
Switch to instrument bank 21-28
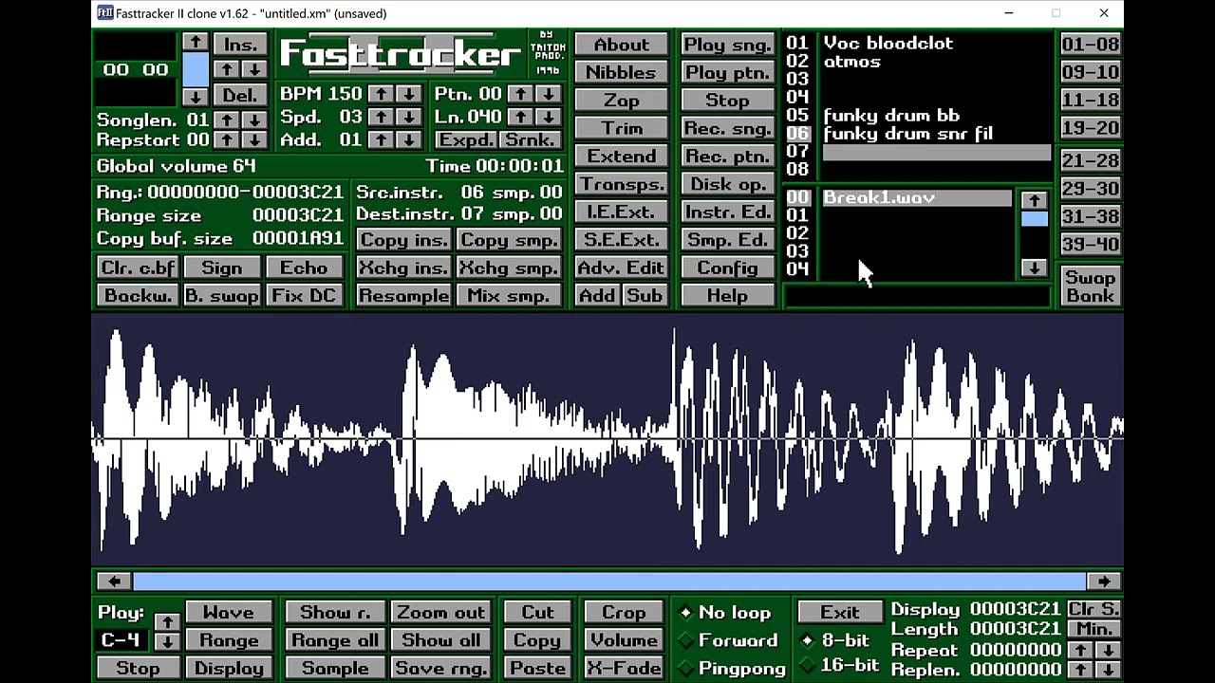1090,160
